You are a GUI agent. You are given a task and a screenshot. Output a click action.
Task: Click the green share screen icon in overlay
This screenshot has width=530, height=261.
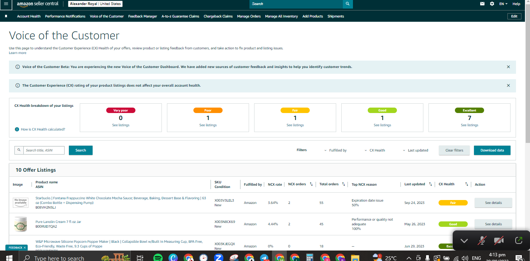click(x=518, y=241)
